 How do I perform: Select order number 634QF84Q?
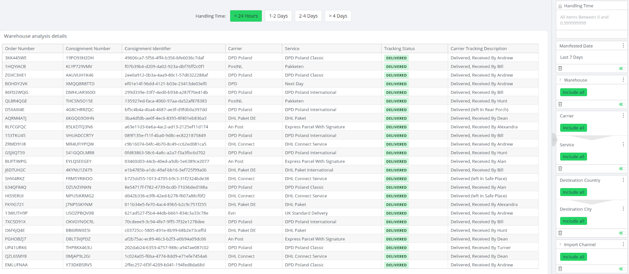(x=16, y=187)
